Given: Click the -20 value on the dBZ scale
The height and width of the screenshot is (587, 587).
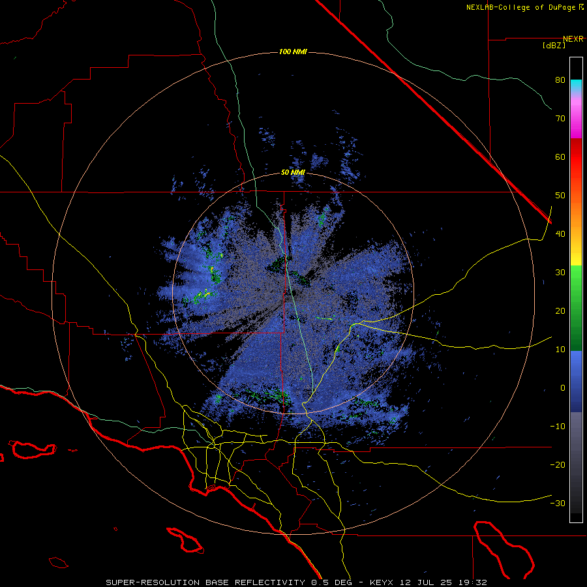Looking at the screenshot, I should click(x=558, y=464).
